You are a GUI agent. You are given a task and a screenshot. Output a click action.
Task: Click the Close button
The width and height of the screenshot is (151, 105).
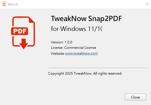pyautogui.click(x=135, y=97)
